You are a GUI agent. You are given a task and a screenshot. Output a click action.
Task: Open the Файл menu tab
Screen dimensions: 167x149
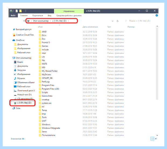(13, 15)
